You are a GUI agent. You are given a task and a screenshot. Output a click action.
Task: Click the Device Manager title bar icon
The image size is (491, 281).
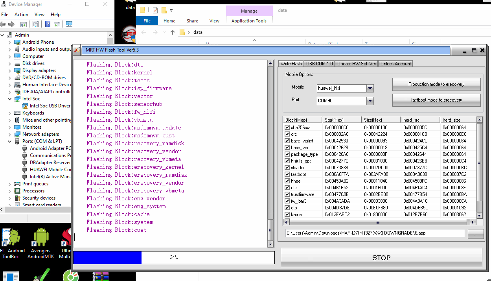(x=4, y=4)
